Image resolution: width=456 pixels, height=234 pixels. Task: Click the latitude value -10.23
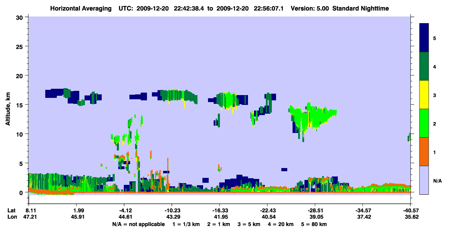coord(172,210)
